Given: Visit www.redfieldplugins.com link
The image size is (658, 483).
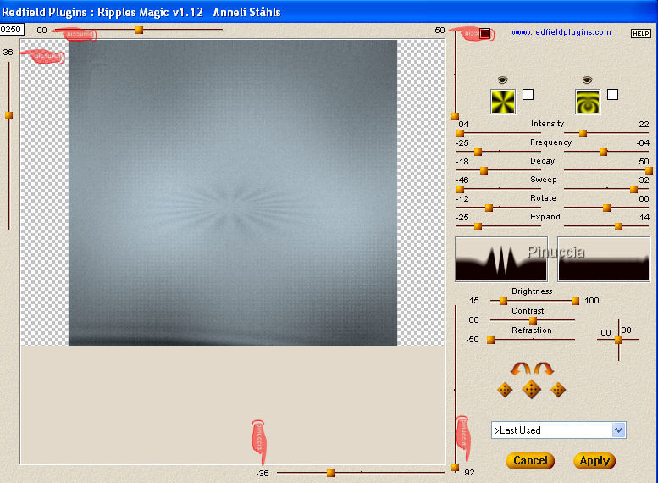Looking at the screenshot, I should click(x=561, y=32).
